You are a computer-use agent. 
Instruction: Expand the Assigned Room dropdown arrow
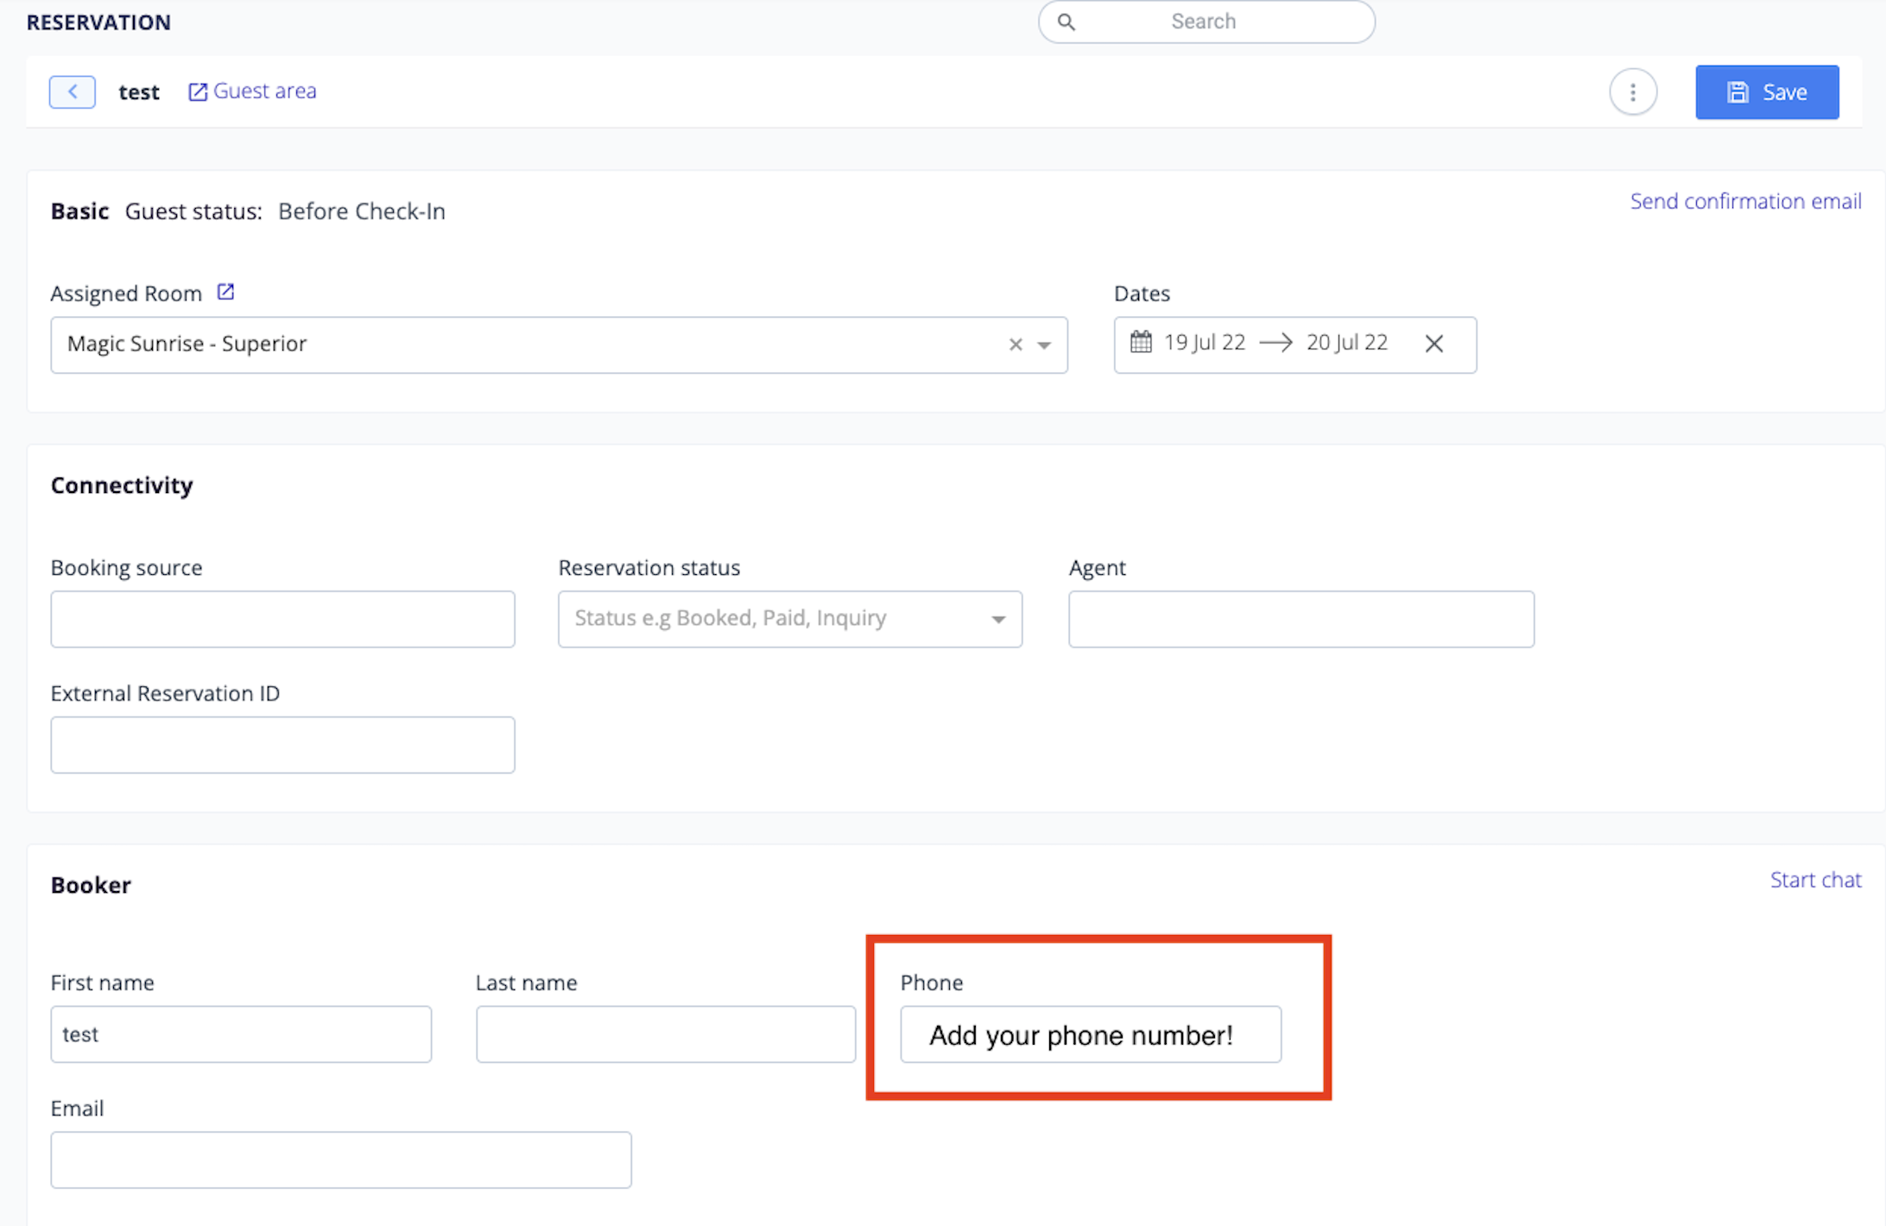click(x=1044, y=345)
